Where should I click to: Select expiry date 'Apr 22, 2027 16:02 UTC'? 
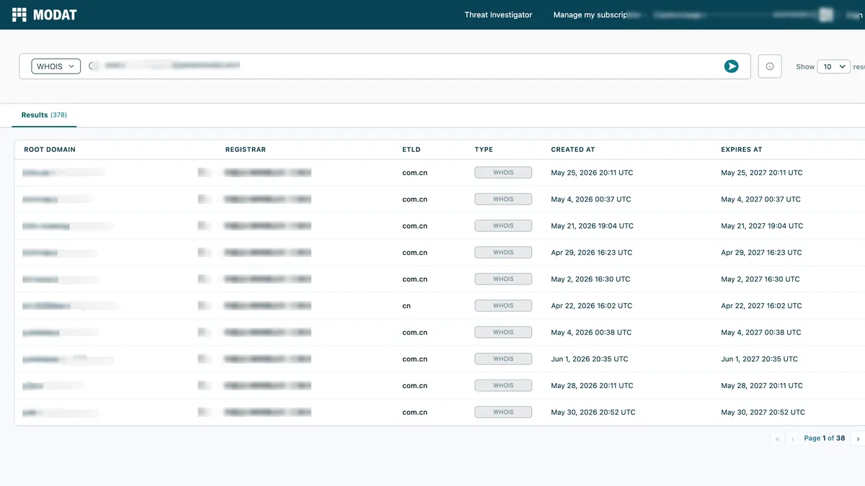[x=761, y=306]
